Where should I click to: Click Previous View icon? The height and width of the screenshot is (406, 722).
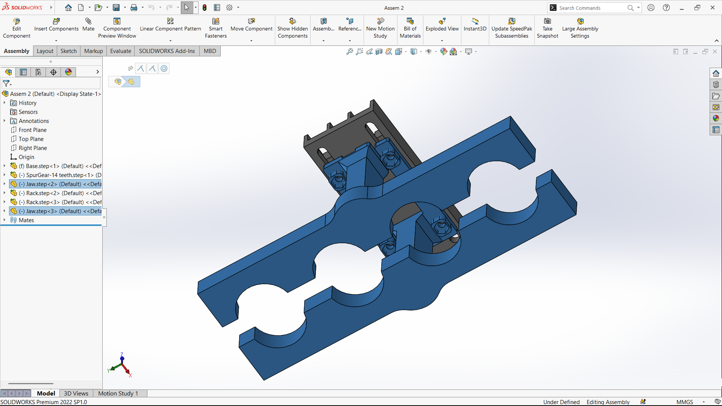coord(369,52)
